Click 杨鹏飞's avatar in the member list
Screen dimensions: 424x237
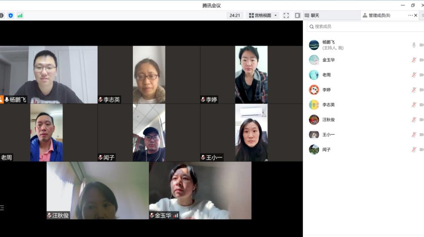pos(314,45)
